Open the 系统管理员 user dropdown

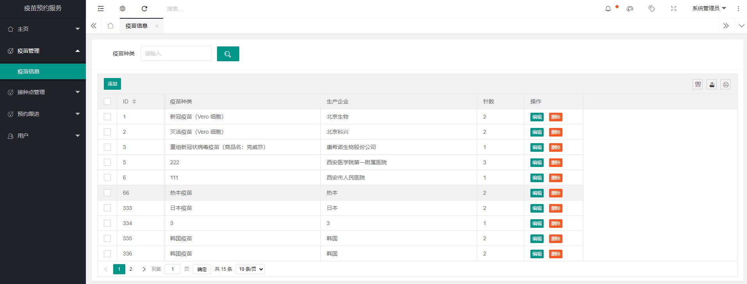[x=709, y=8]
